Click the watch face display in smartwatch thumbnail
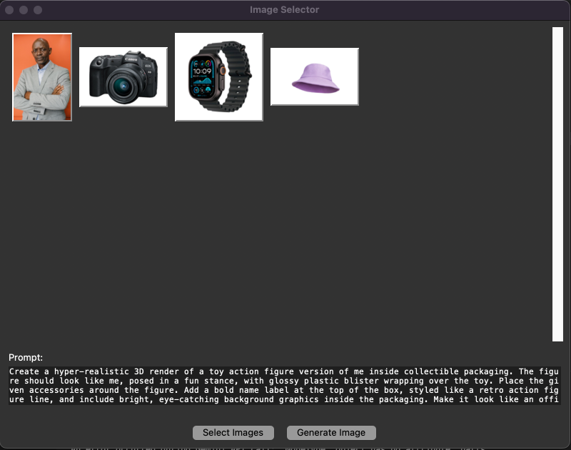571x450 pixels. (x=202, y=75)
